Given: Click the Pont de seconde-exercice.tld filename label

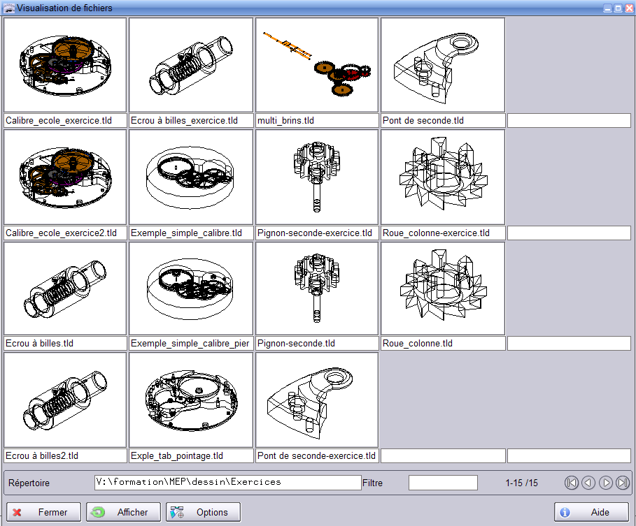Looking at the screenshot, I should pos(317,456).
